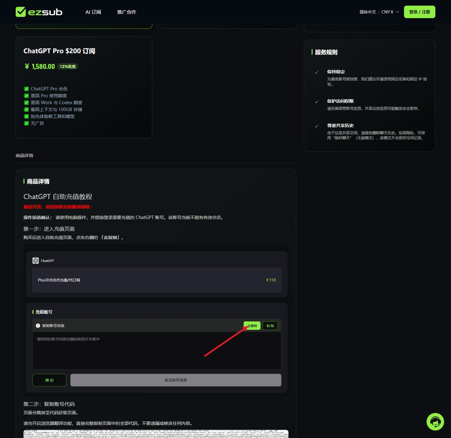The width and height of the screenshot is (451, 438).
Task: Click the green check beside 抢先体验新工具和模型
Action: (26, 116)
